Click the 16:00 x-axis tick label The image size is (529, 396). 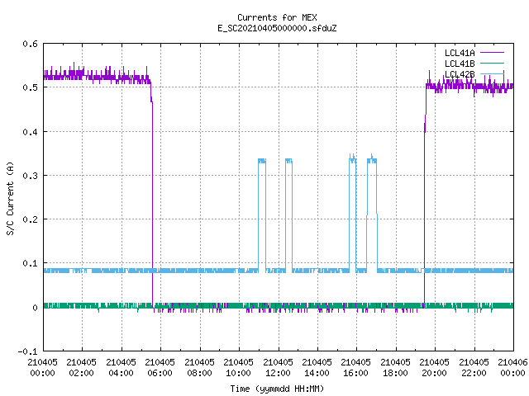(356, 373)
